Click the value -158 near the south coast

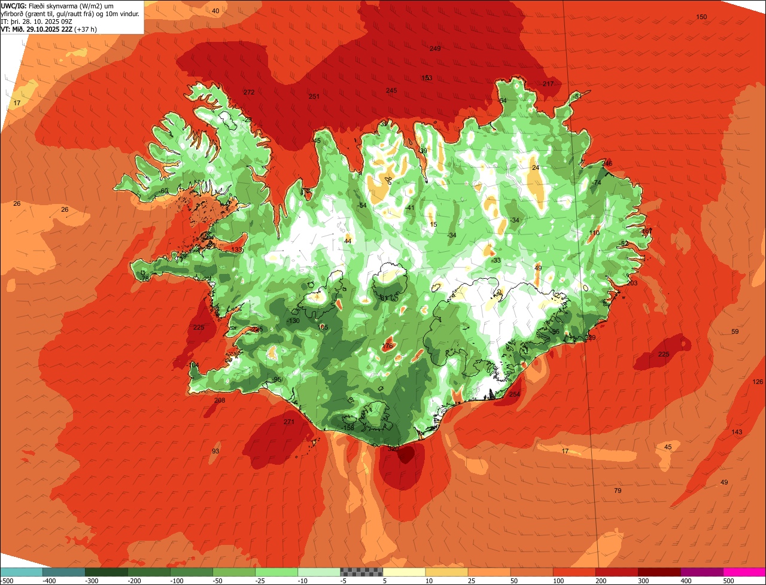348,428
